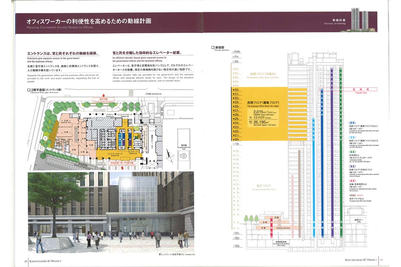The height and width of the screenshot is (267, 401).
Task: Click the 20F floor level triangle marker
Action: (234, 140)
